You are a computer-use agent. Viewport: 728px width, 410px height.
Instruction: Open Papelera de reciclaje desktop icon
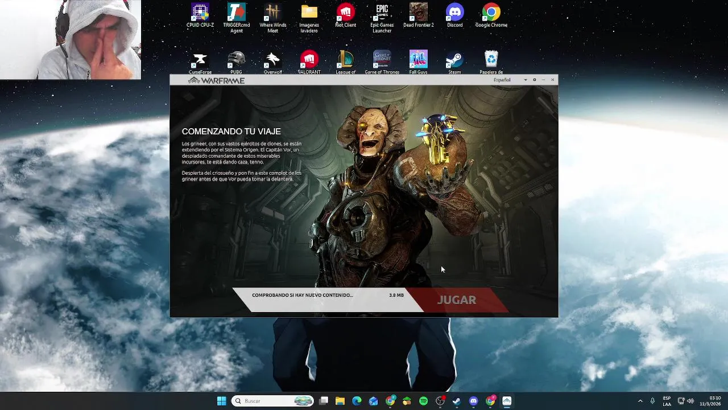pyautogui.click(x=491, y=63)
